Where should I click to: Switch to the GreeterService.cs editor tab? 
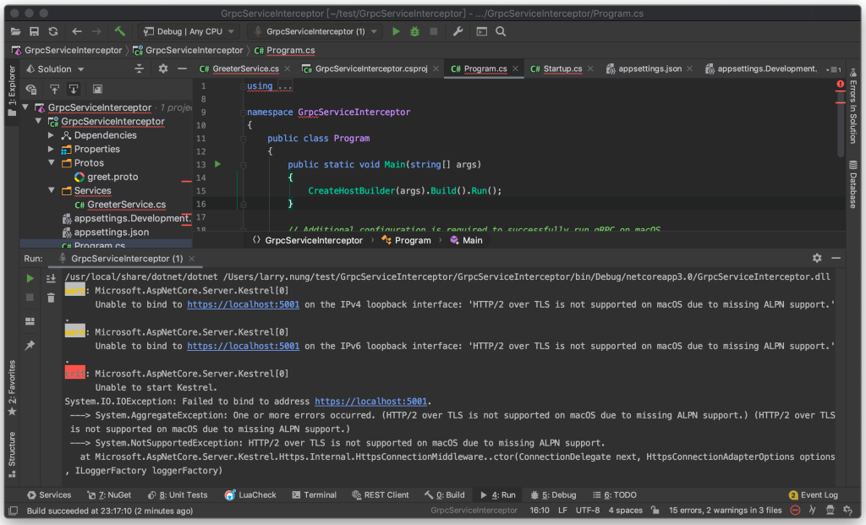(x=244, y=68)
